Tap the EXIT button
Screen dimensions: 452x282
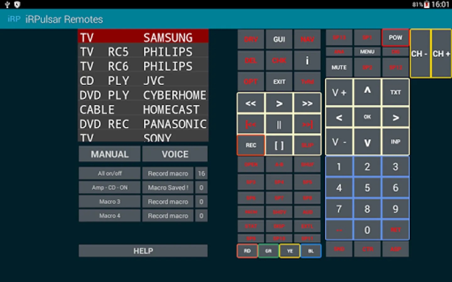tap(279, 82)
